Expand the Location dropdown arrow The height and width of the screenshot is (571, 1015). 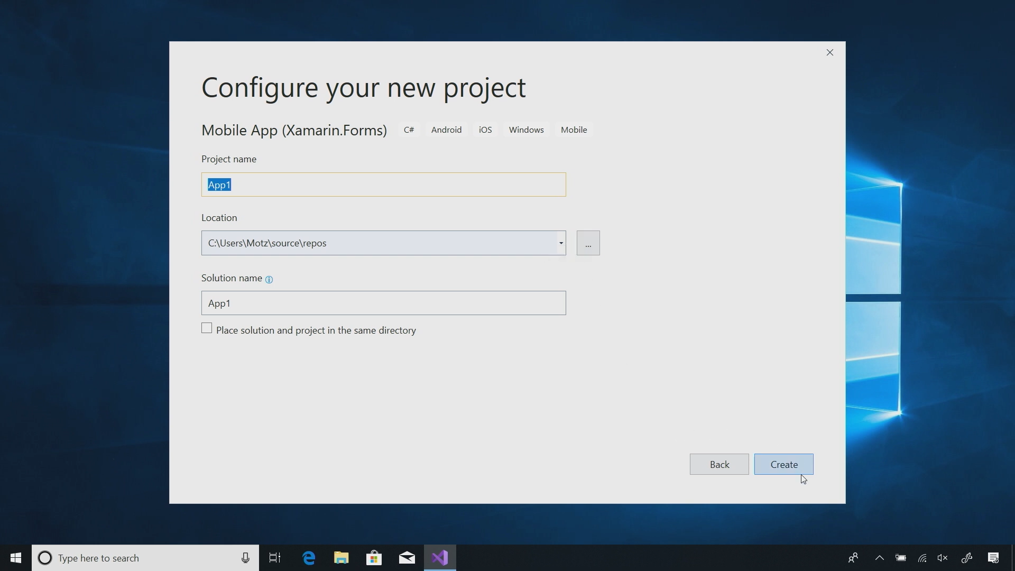pos(561,243)
